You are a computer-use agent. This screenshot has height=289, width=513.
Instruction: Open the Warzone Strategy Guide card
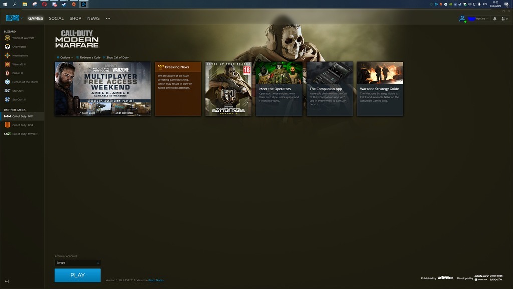click(x=380, y=89)
